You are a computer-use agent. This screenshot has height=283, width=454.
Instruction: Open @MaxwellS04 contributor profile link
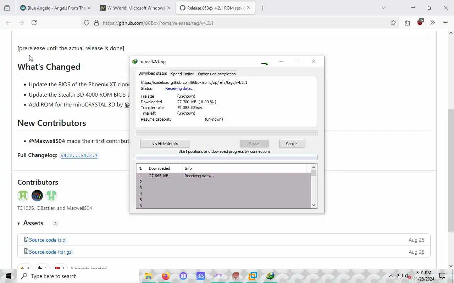click(47, 141)
